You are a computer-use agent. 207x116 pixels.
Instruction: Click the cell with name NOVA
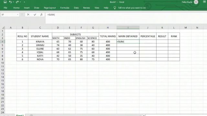click(x=40, y=59)
